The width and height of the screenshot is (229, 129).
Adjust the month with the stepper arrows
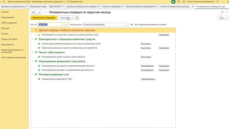pyautogui.click(x=67, y=25)
